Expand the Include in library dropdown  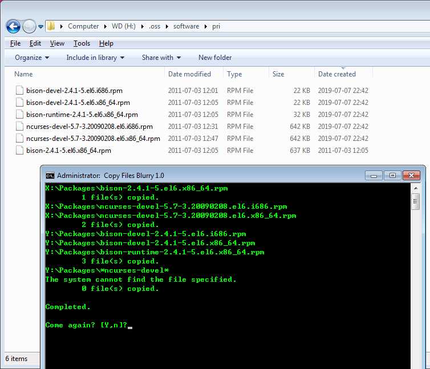tap(91, 58)
